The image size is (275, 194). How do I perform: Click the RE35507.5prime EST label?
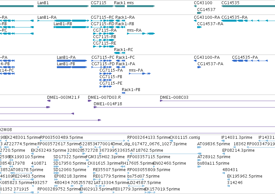pyautogui.click(x=109, y=170)
